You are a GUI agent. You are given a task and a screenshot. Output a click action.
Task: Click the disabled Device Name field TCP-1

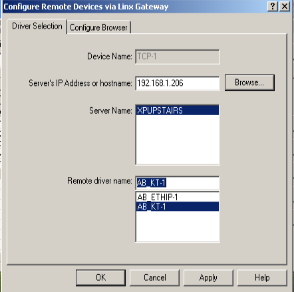[x=178, y=57]
